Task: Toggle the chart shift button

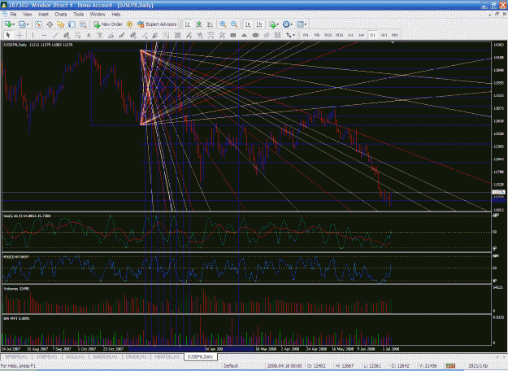Action: [x=259, y=24]
